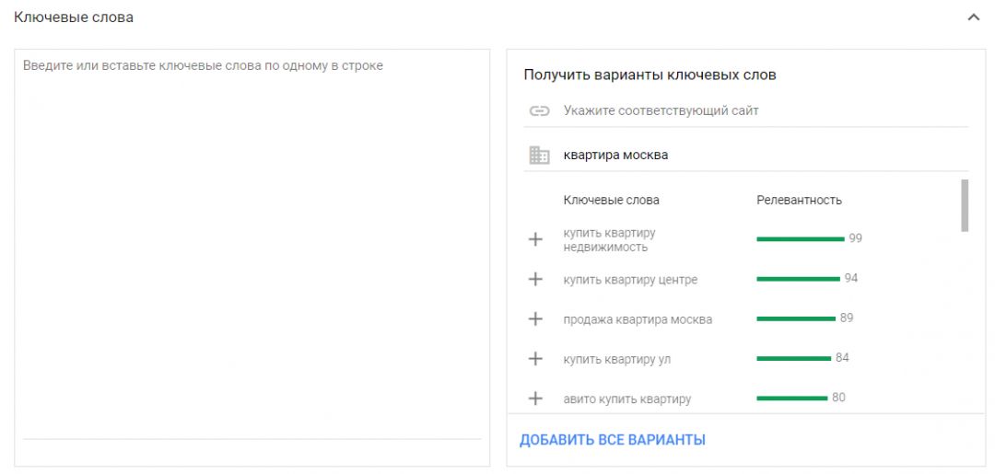Click the relevance bar showing 99
The height and width of the screenshot is (474, 995).
(x=801, y=239)
